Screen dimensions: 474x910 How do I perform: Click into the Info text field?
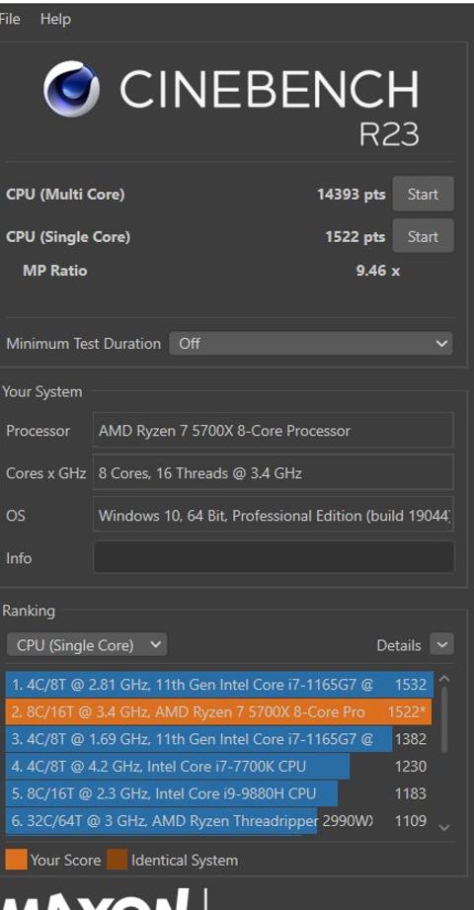click(x=274, y=557)
